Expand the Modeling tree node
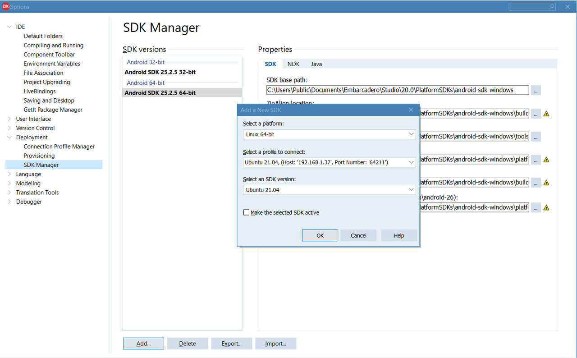 point(9,184)
